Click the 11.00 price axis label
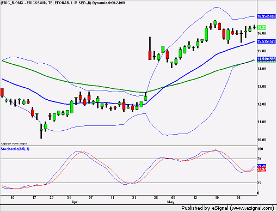This screenshot has height=212, width=277. tap(262, 122)
